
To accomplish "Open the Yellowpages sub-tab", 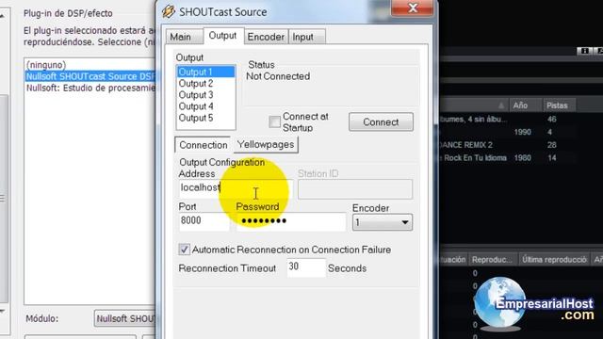I will (266, 144).
